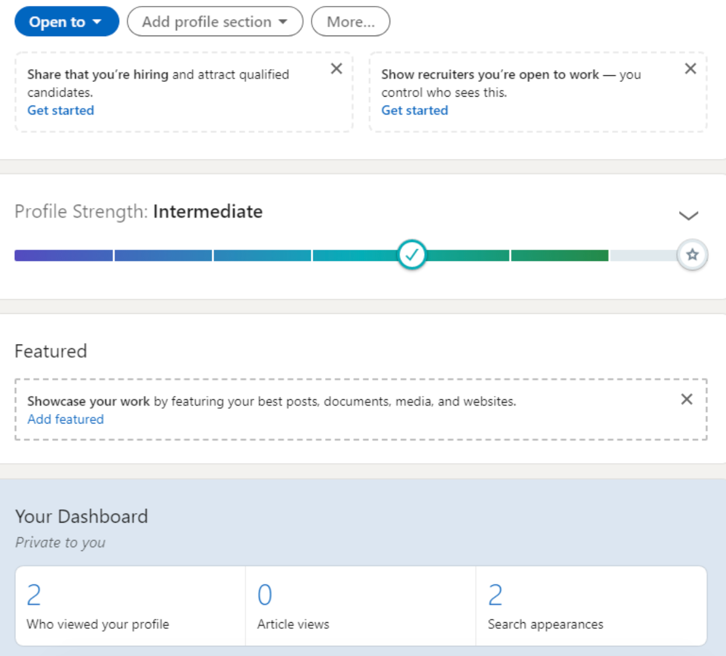
Task: Dismiss the "Share that you're hiring" banner
Action: 336,69
